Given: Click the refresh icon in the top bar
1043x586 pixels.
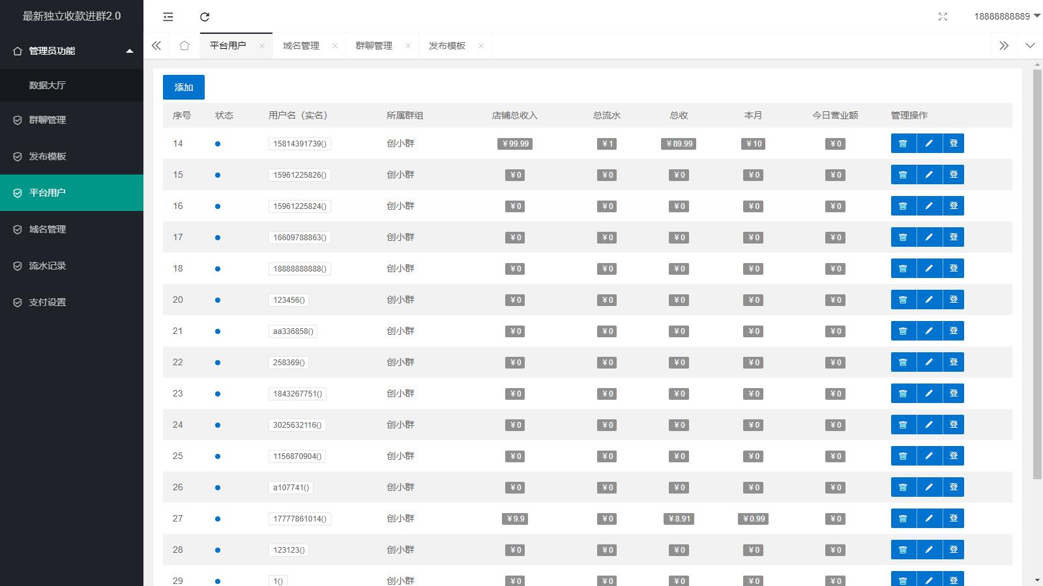Looking at the screenshot, I should [205, 17].
